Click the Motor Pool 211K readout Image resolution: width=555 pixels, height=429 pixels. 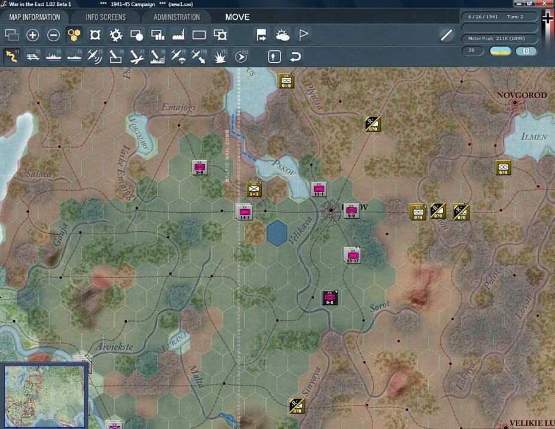point(499,38)
